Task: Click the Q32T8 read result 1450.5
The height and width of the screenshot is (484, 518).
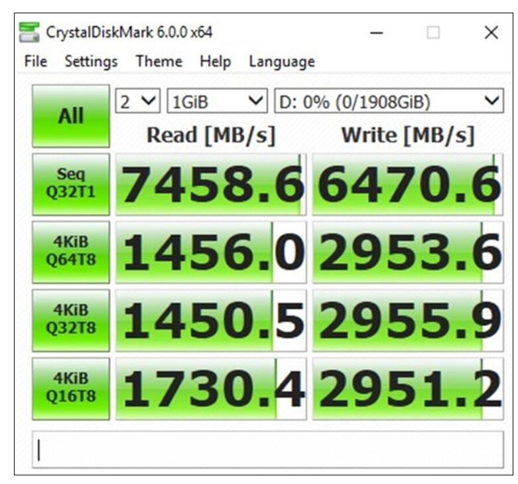Action: (211, 321)
